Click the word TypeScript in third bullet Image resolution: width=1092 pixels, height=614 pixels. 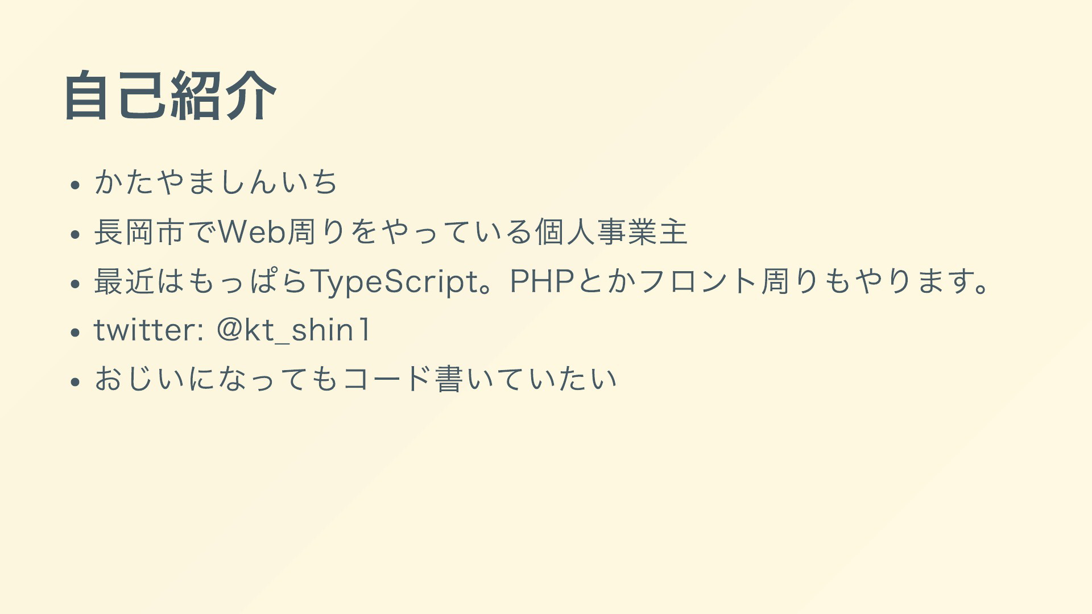394,281
